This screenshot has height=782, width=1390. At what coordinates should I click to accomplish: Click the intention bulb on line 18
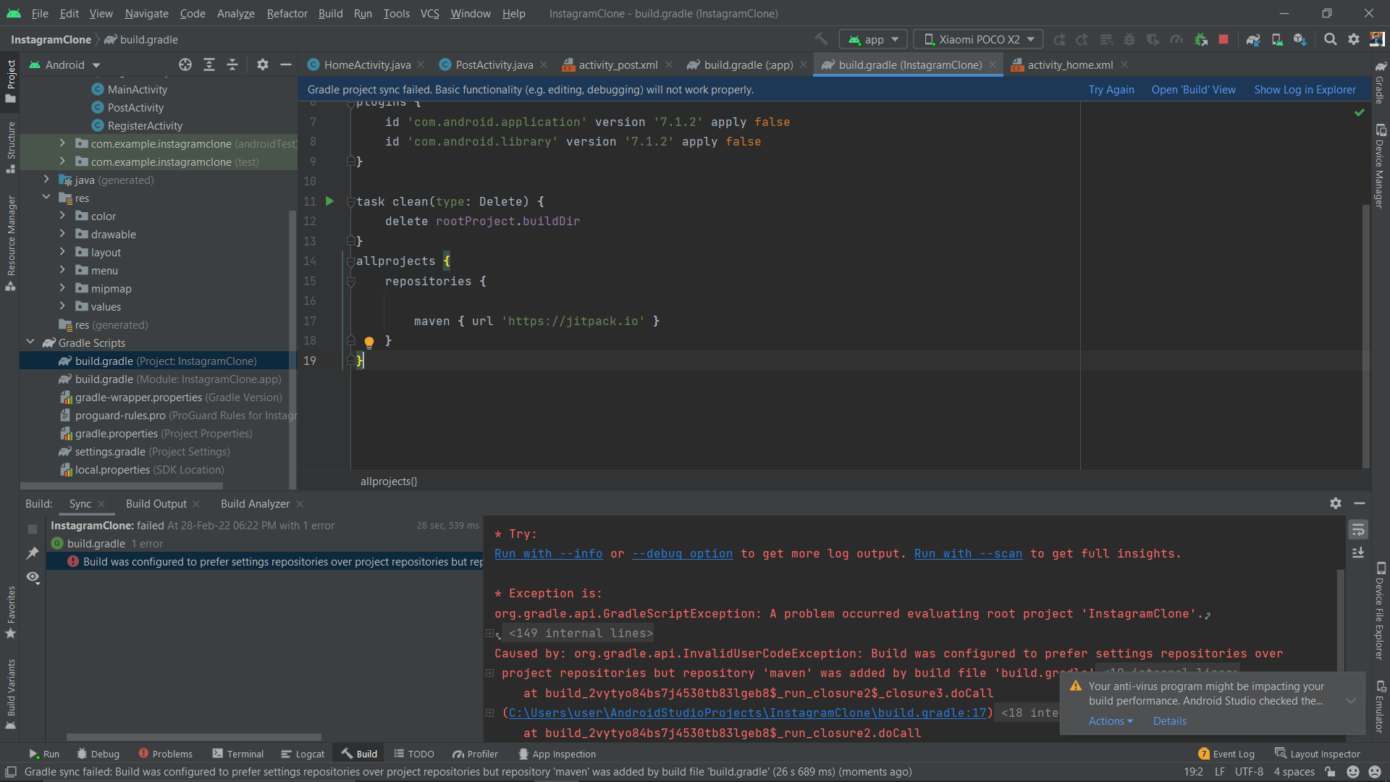pyautogui.click(x=370, y=342)
